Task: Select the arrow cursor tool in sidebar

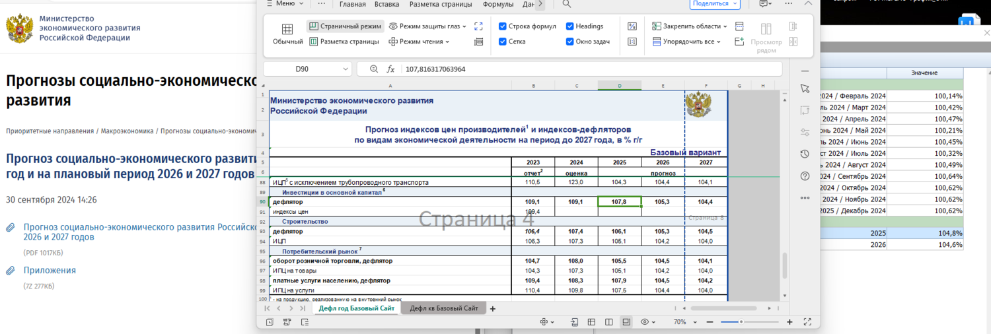Action: [804, 88]
